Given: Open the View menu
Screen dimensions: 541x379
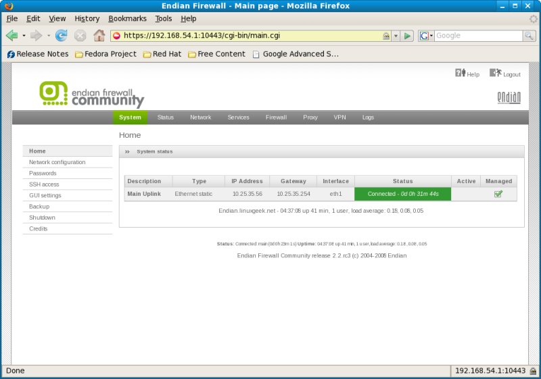Looking at the screenshot, I should [57, 19].
